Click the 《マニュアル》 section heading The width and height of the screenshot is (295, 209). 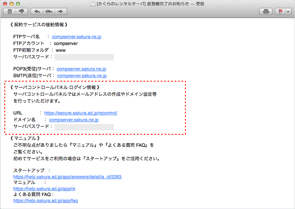[25, 139]
